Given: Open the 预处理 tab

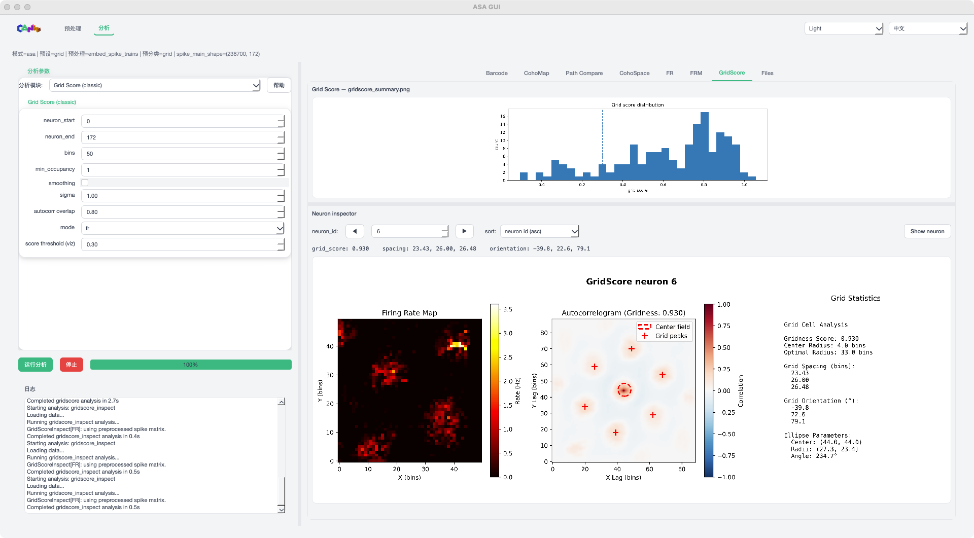Looking at the screenshot, I should coord(73,28).
